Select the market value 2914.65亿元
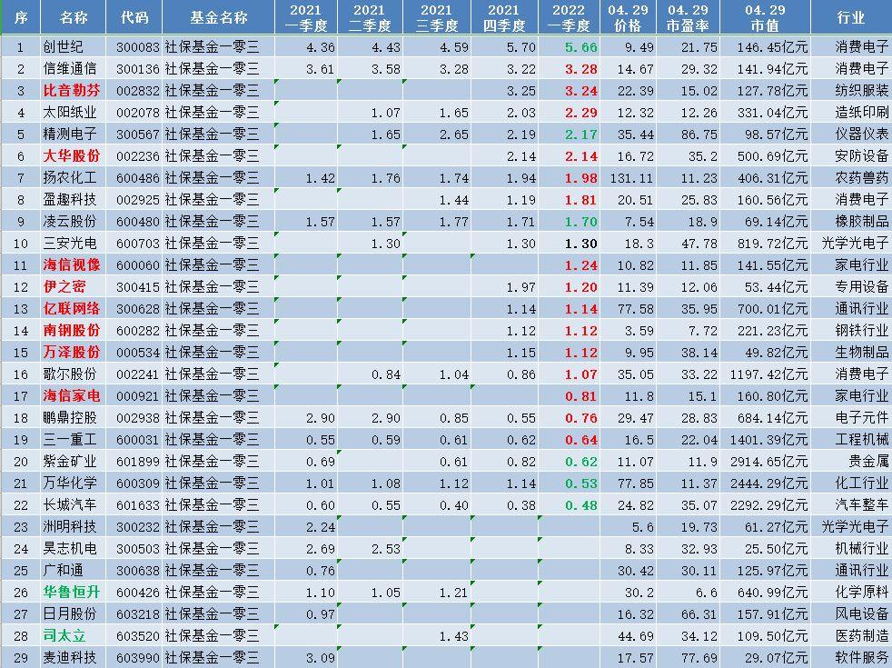892x668 pixels. pyautogui.click(x=769, y=462)
